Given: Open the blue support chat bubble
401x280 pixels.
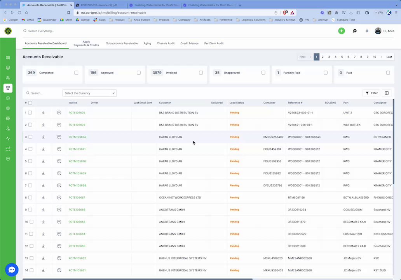Looking at the screenshot, I should point(12,269).
